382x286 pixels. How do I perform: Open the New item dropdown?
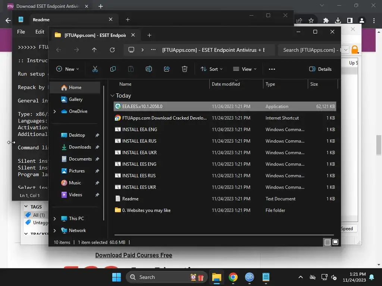(x=68, y=69)
